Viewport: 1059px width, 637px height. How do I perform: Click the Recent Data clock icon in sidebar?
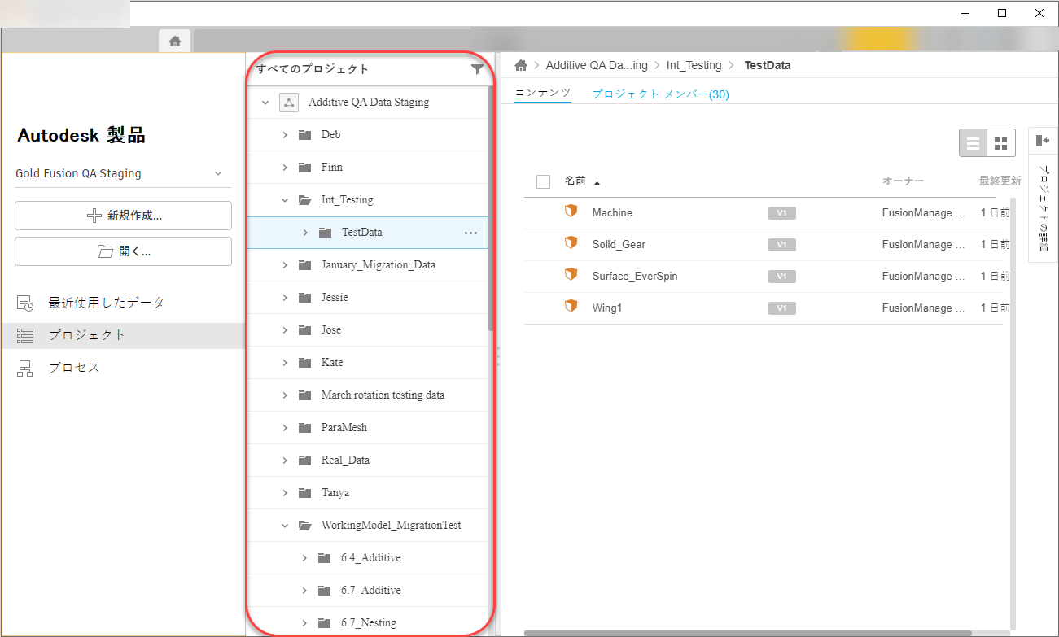25,303
